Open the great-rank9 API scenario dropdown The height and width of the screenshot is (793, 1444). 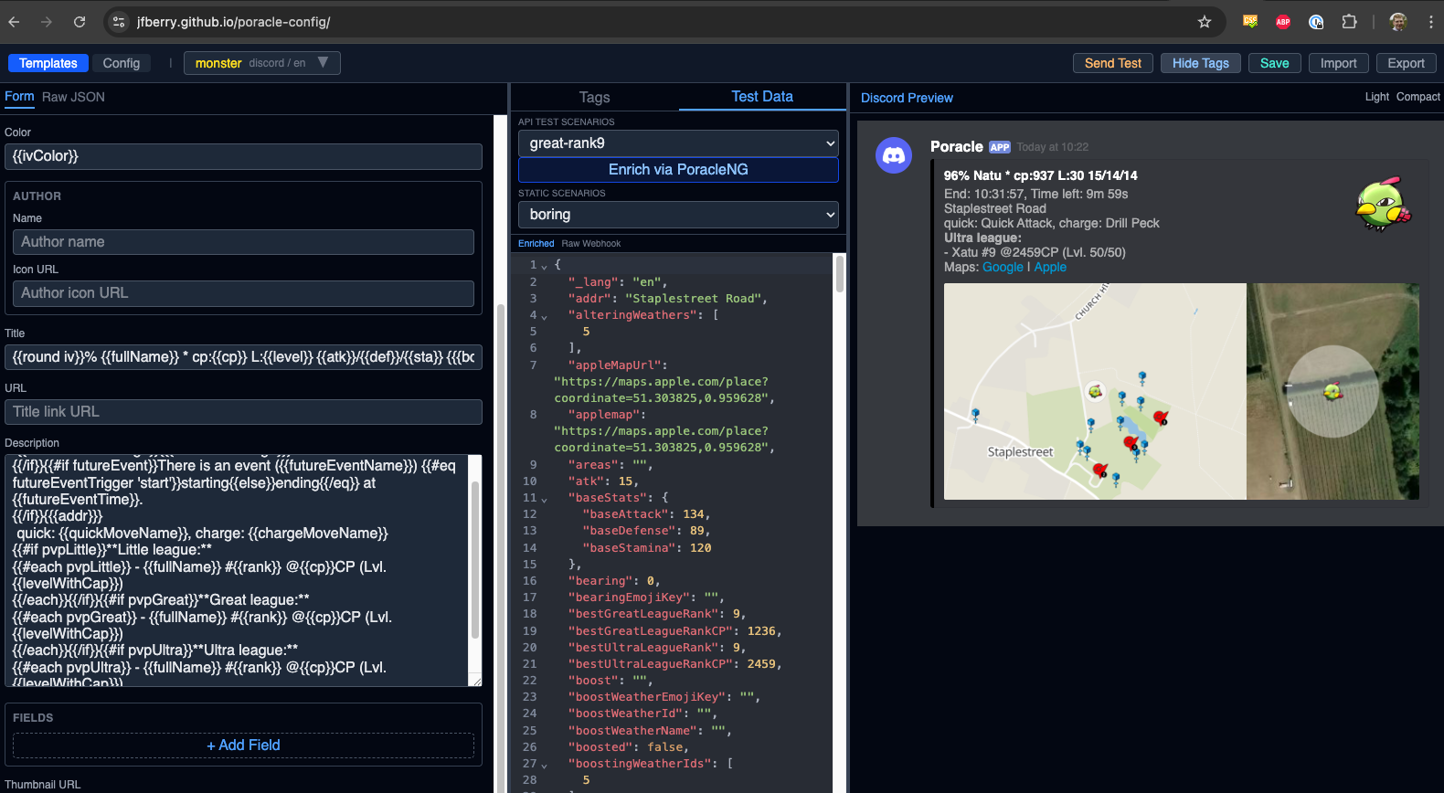pyautogui.click(x=678, y=143)
